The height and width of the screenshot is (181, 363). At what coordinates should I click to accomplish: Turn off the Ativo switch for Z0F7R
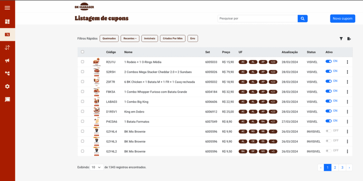click(x=329, y=81)
